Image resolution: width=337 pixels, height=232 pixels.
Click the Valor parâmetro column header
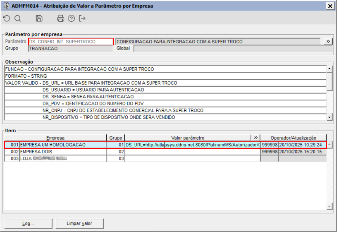188,138
